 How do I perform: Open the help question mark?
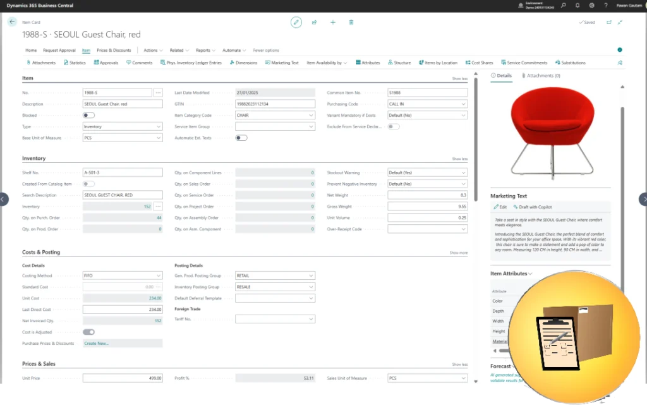coord(606,5)
